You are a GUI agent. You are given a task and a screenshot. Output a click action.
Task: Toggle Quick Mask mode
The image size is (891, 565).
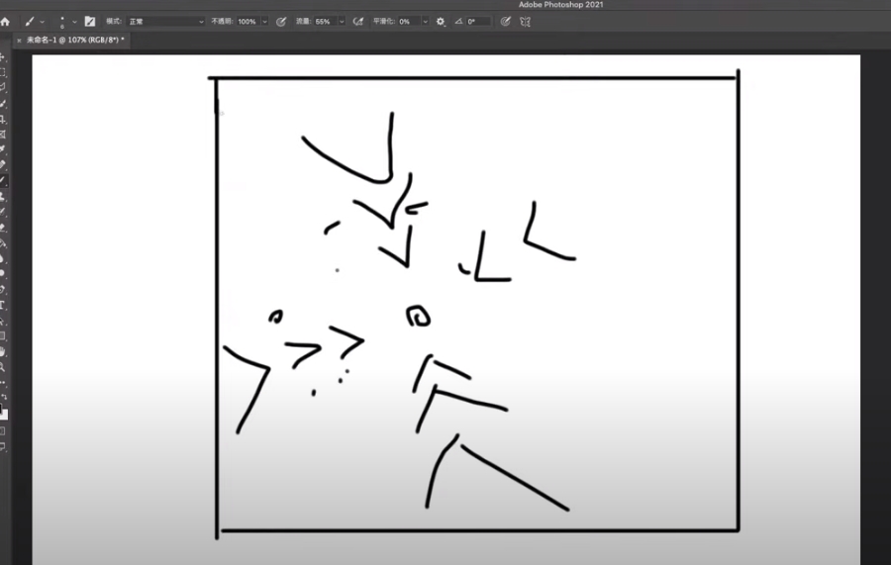click(x=3, y=431)
